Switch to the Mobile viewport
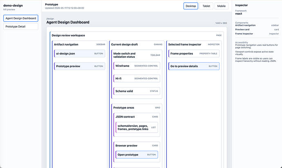Viewport: 282px width, 168px height. pyautogui.click(x=221, y=6)
